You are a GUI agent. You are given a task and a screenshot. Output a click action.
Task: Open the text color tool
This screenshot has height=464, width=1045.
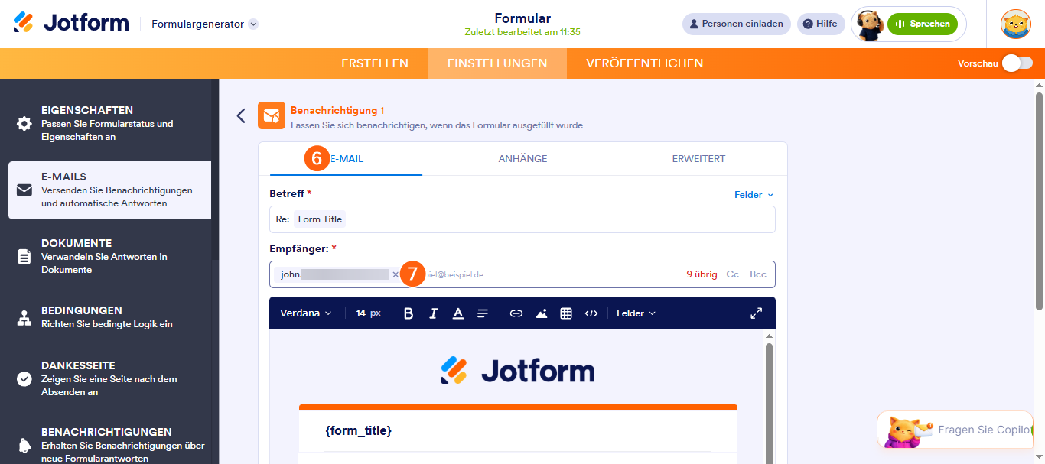click(458, 313)
